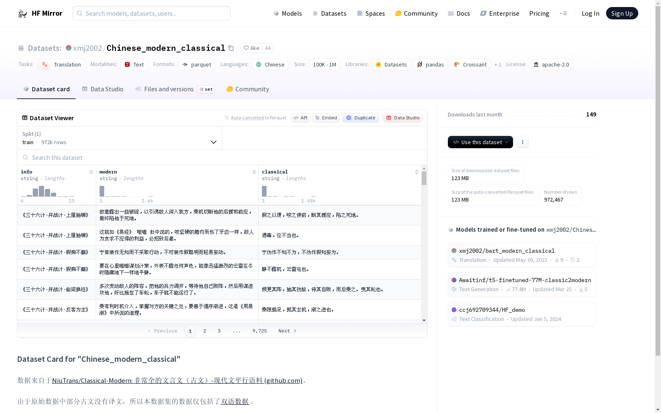Open Pricing in the top navigation

point(539,13)
